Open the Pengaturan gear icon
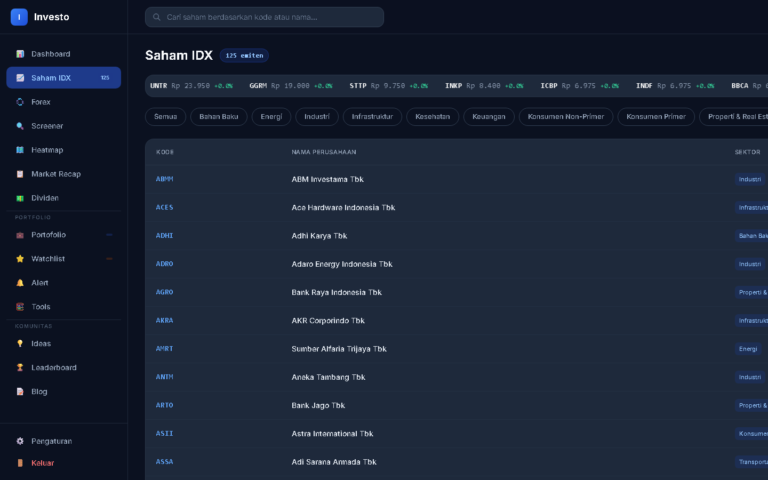 (x=20, y=441)
